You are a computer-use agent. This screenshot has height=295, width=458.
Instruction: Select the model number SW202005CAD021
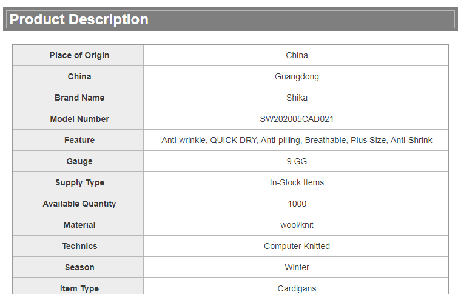coord(297,119)
